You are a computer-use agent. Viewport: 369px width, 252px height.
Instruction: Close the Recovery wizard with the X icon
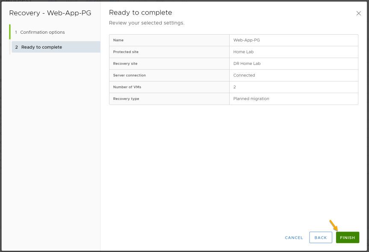pos(358,13)
